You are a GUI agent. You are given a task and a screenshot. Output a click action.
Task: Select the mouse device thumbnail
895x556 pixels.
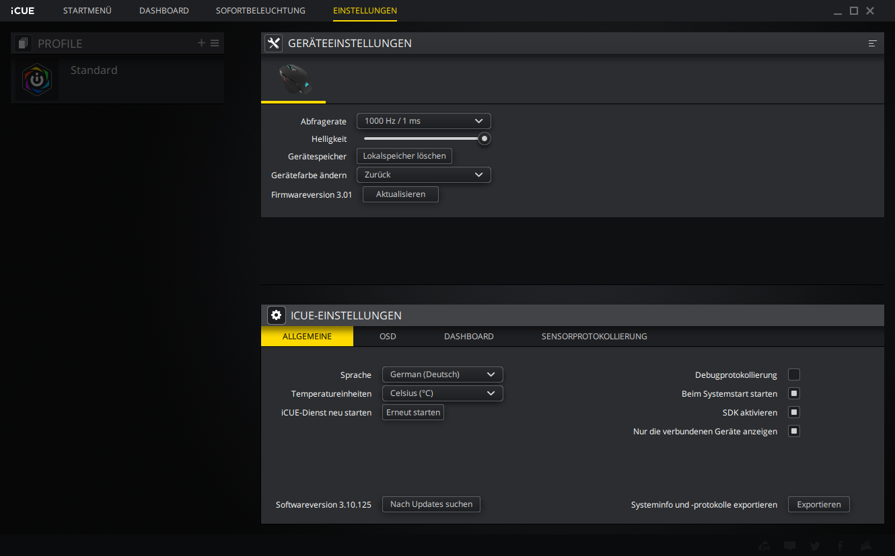[293, 79]
